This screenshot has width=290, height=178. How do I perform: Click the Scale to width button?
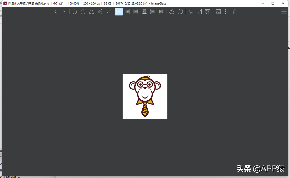[x=136, y=12]
